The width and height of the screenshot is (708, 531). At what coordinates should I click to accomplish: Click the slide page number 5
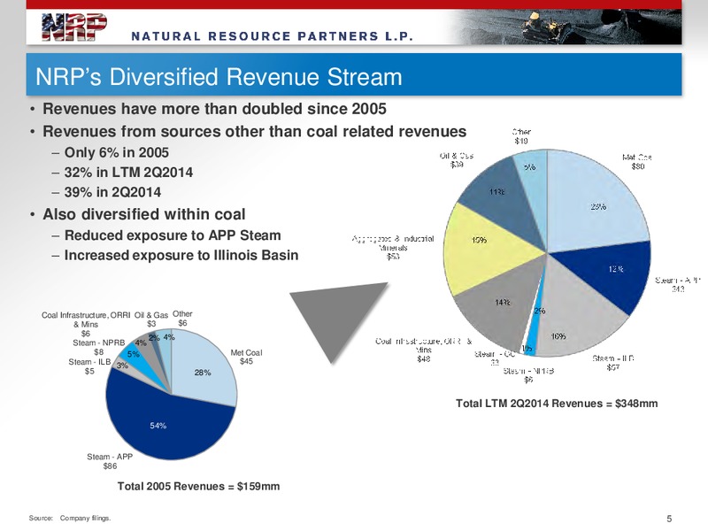(669, 519)
